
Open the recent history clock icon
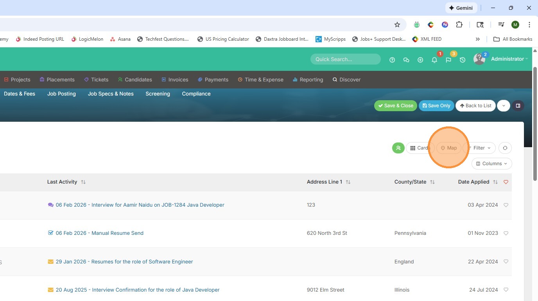coord(463,60)
